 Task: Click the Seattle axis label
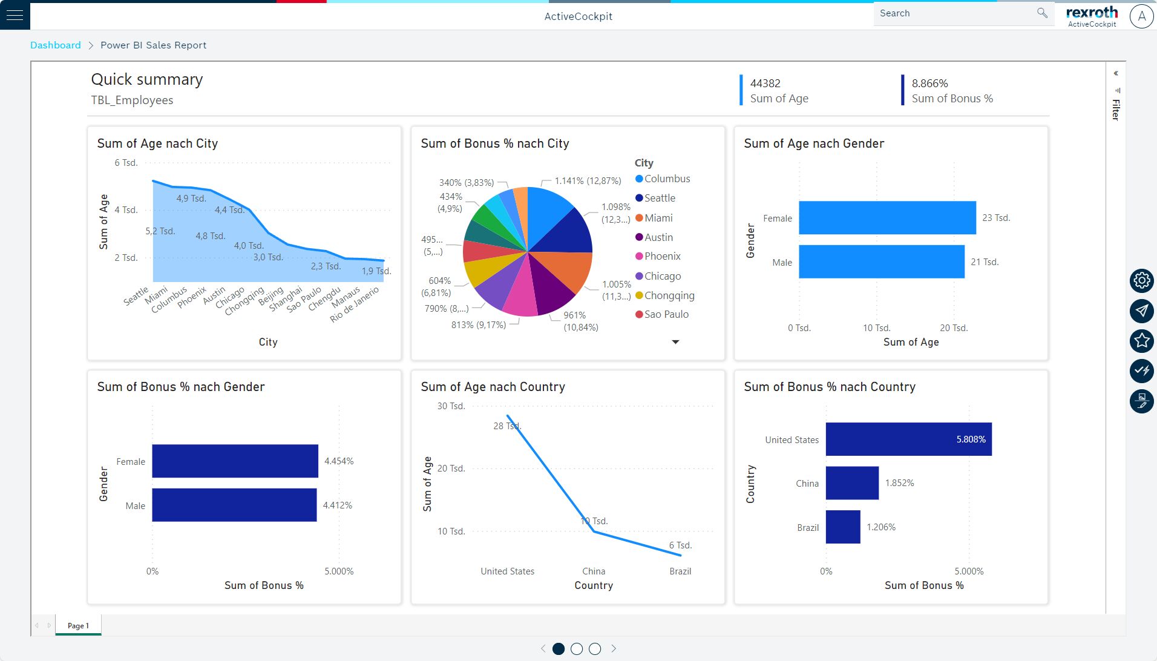(136, 296)
